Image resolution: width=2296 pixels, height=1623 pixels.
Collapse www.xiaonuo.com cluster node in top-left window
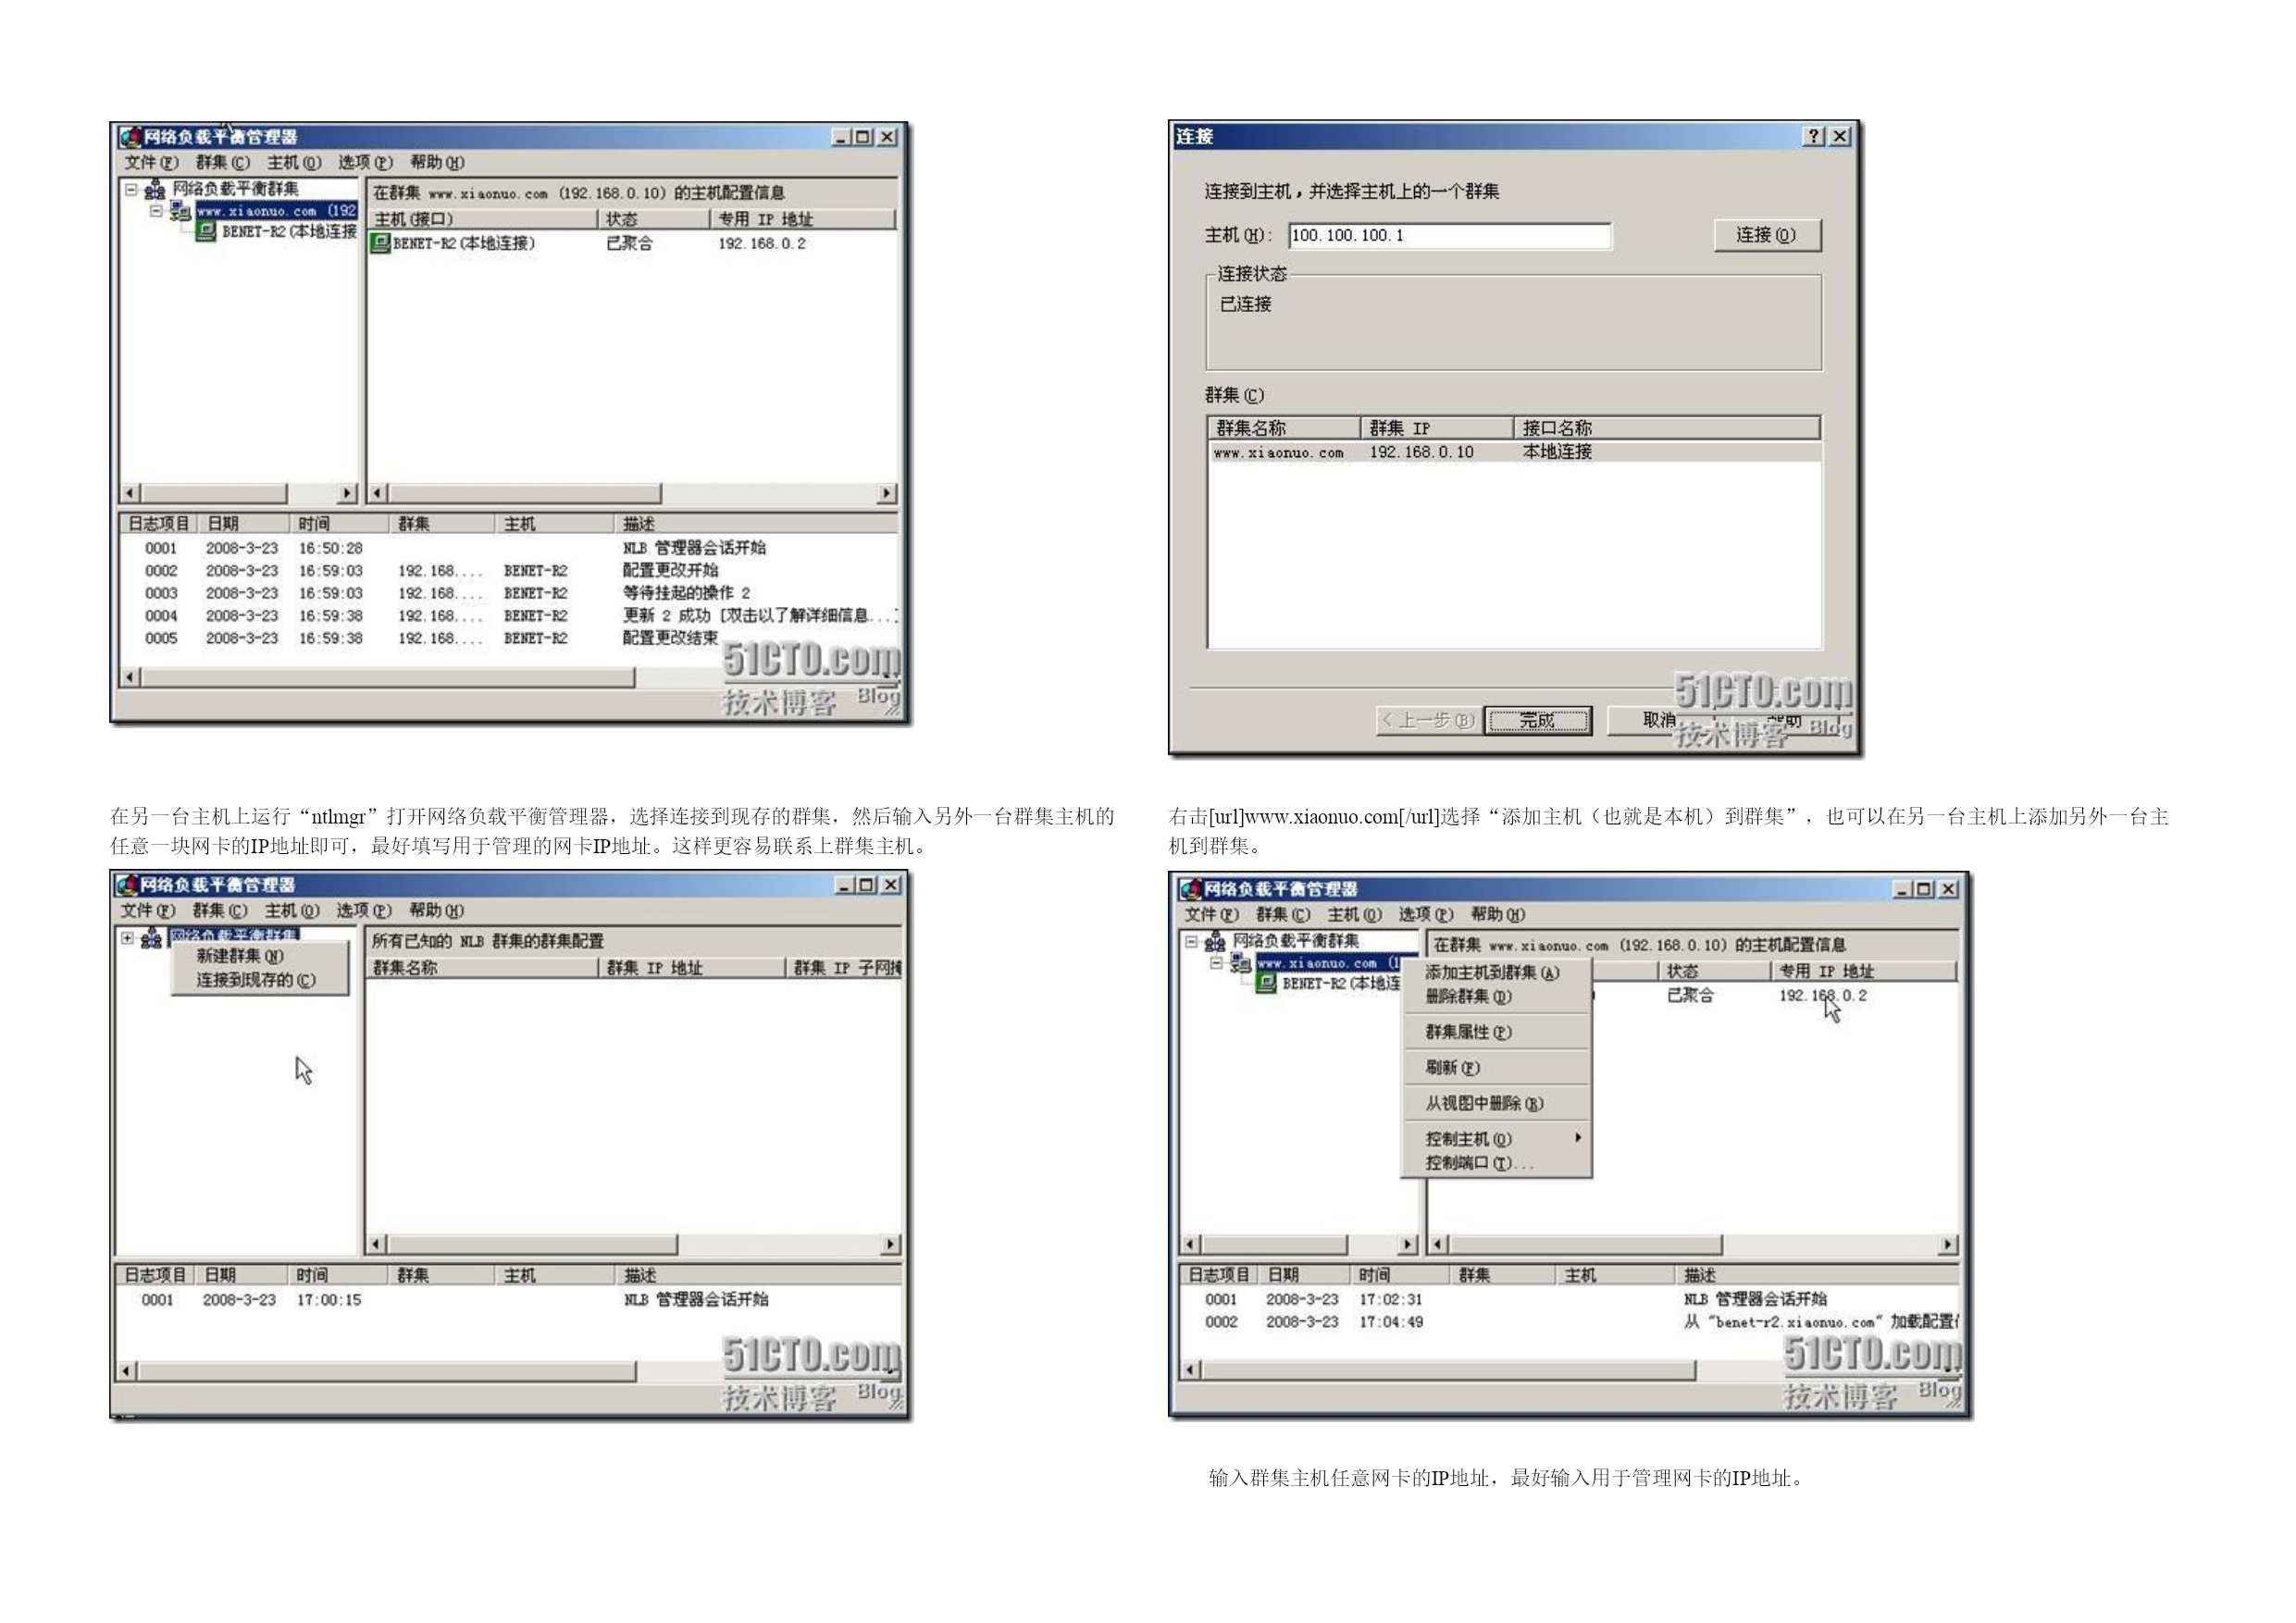point(156,211)
